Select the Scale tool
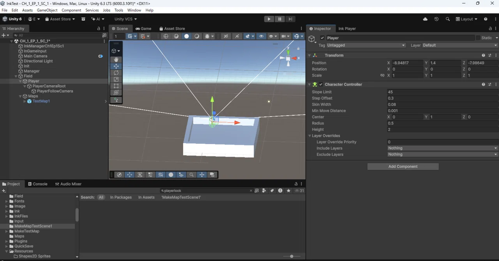 [116, 79]
